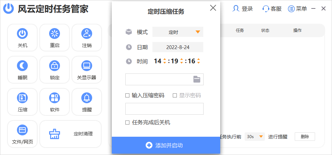This screenshot has height=155, width=332.
Task: Toggle the 显示密码 checkbox
Action: (175, 95)
